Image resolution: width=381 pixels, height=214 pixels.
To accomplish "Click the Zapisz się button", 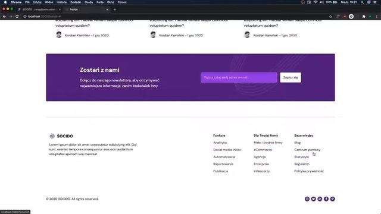I will (291, 77).
